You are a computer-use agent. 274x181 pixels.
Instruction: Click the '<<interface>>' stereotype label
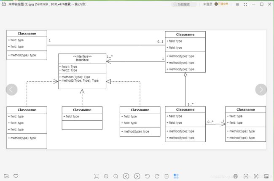coord(82,56)
